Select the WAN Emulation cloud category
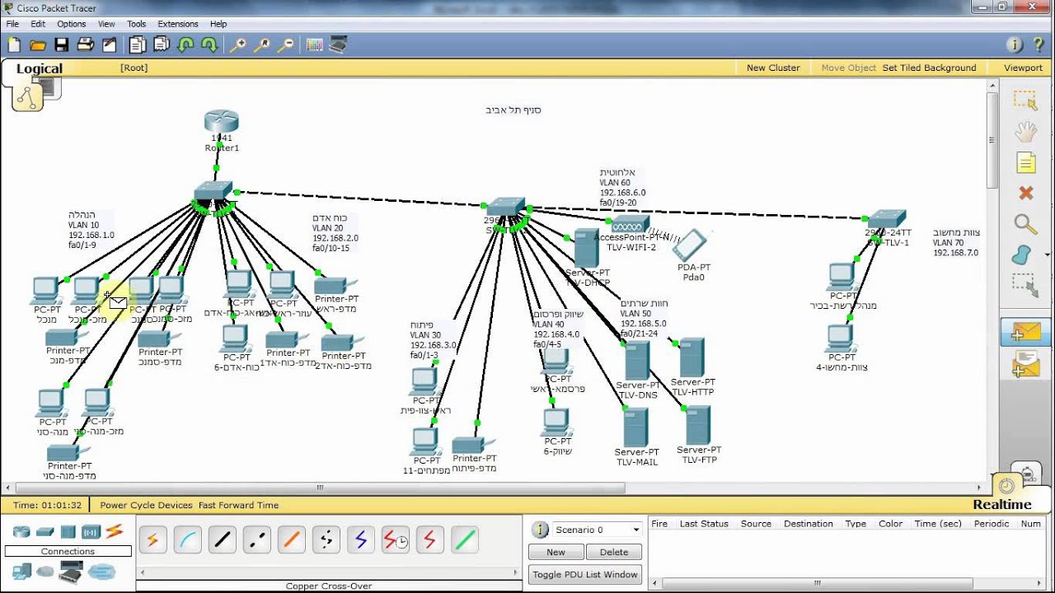This screenshot has width=1055, height=593. (45, 571)
